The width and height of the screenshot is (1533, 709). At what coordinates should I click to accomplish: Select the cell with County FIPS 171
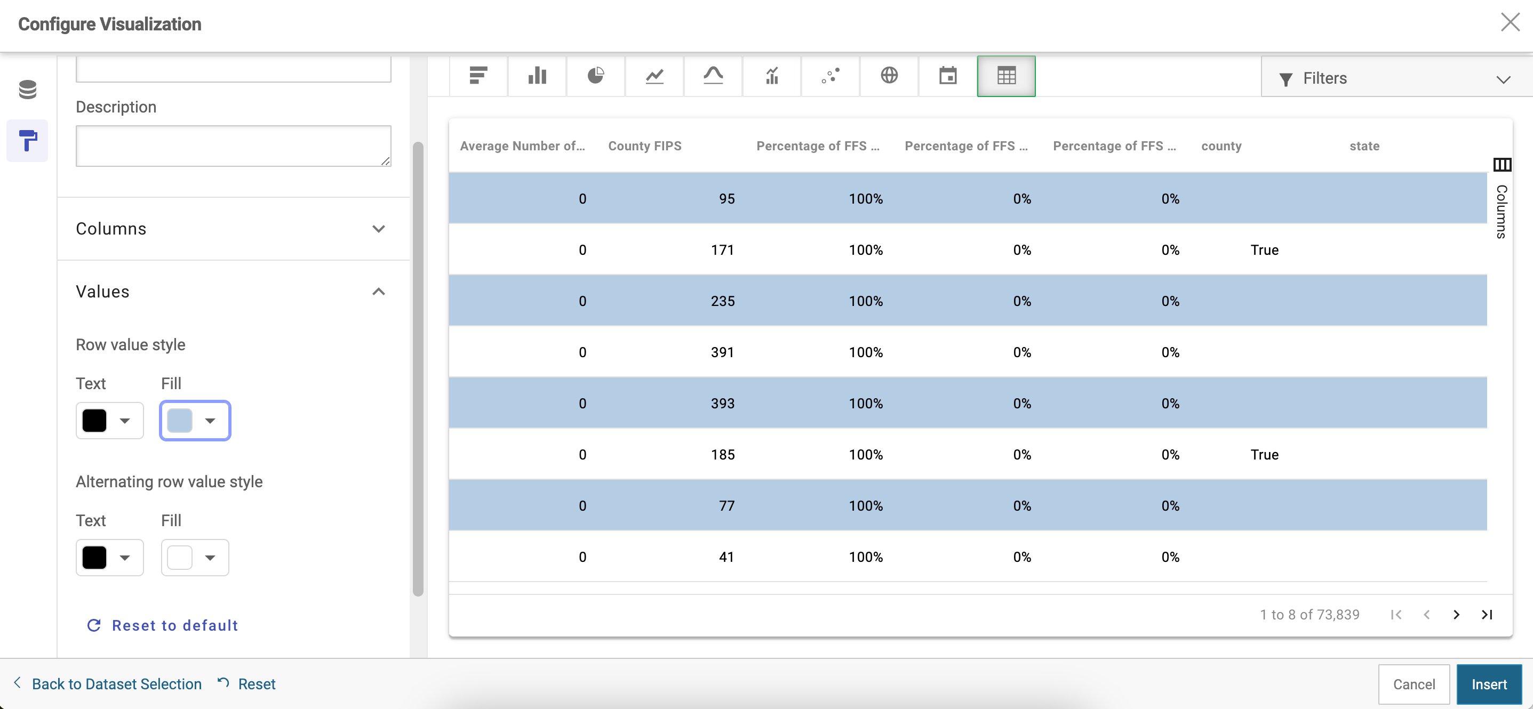click(x=671, y=250)
